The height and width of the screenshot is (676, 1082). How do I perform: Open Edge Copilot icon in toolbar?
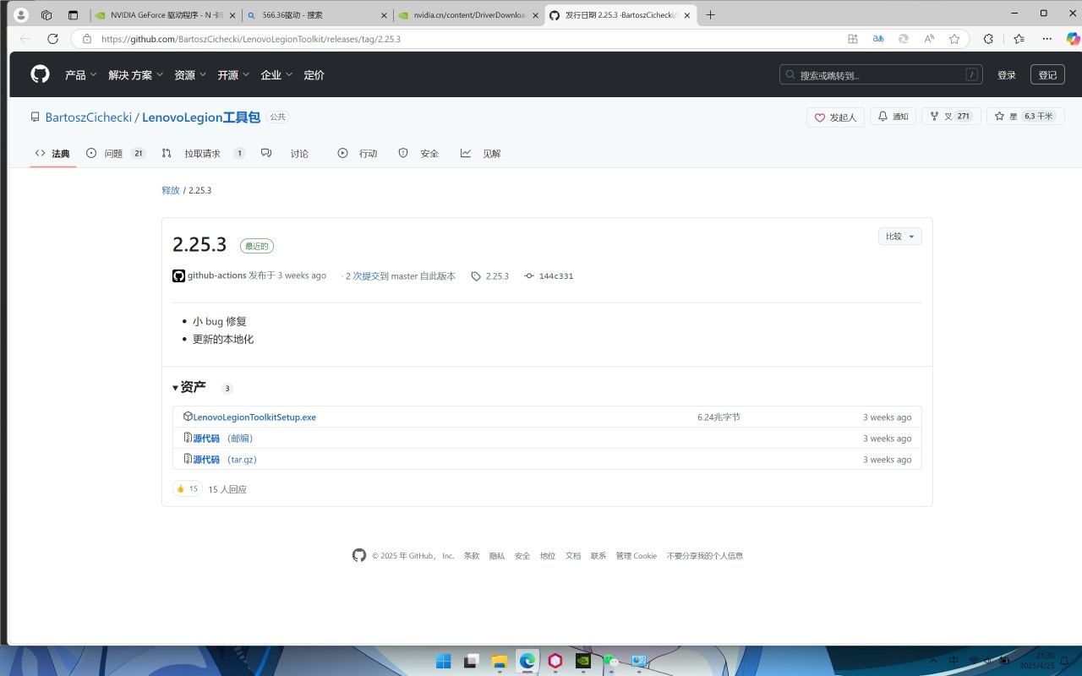tap(1073, 39)
